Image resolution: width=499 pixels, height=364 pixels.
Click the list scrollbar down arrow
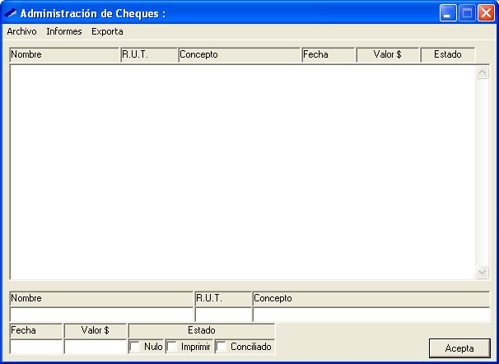(483, 272)
